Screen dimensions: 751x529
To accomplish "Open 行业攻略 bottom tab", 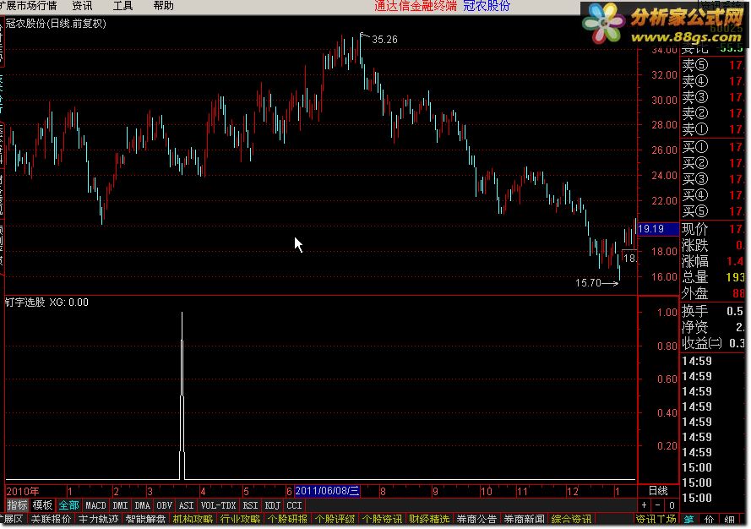I will click(240, 519).
